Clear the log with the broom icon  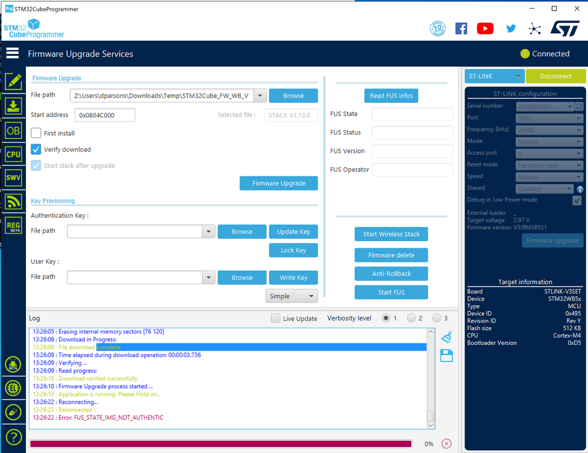coord(447,337)
